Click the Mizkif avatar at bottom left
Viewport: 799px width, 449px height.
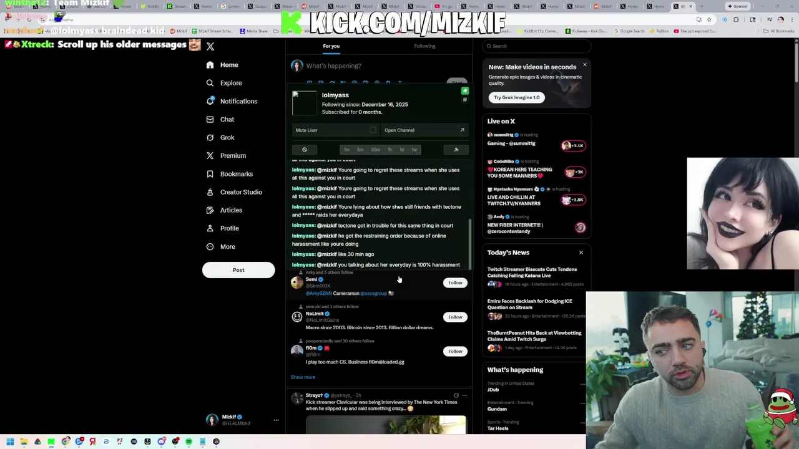coord(212,420)
